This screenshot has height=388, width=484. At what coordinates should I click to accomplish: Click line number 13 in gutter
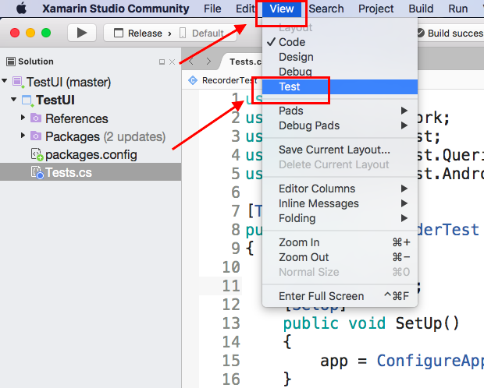click(x=231, y=323)
